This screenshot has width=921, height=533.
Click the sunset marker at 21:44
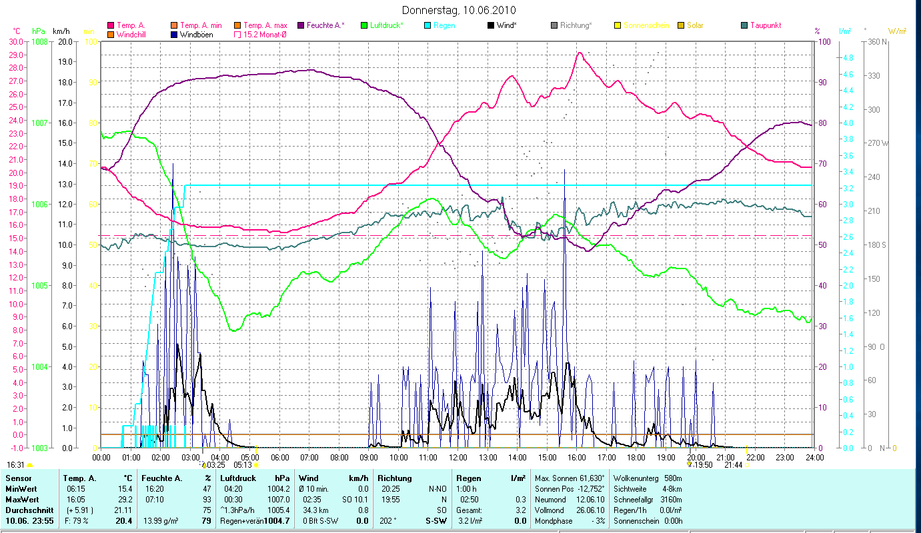[748, 465]
